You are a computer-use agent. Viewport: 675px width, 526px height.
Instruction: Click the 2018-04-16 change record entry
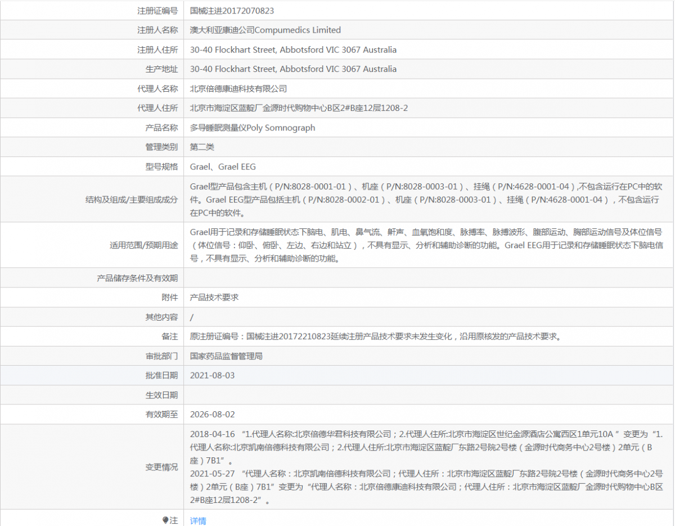tap(427, 447)
